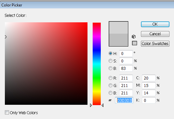Click the hue spectrum slider bar

click(97, 64)
